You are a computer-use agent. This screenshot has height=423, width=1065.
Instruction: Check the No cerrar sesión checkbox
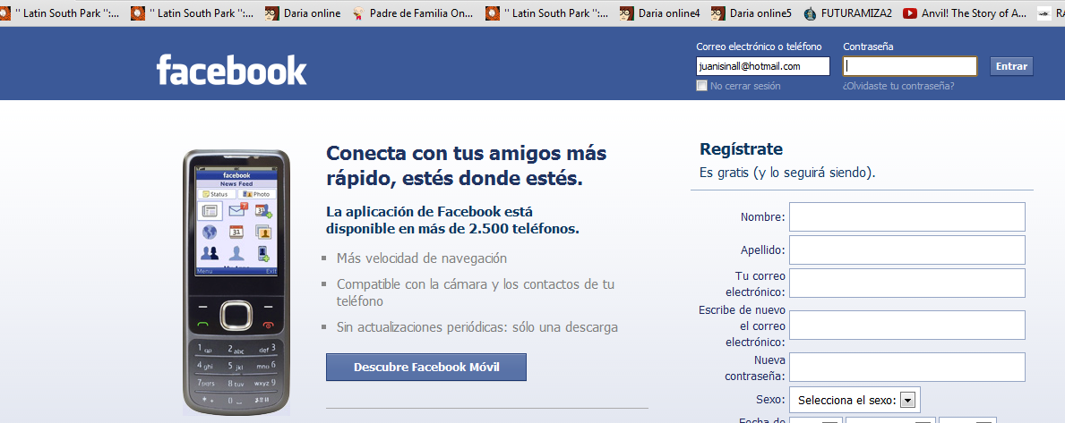click(701, 86)
